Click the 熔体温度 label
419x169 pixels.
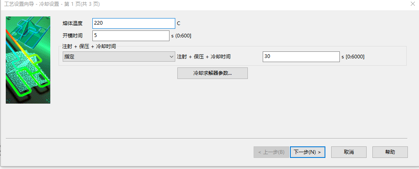pyautogui.click(x=73, y=23)
